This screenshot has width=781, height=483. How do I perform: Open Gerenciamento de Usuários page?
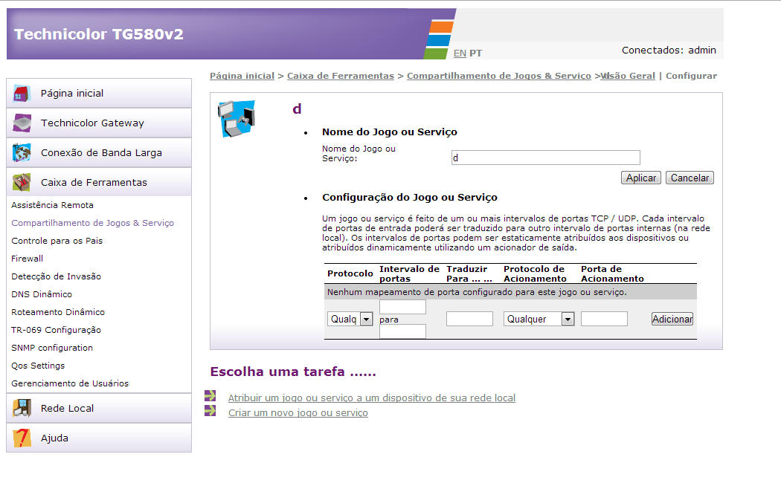point(70,383)
